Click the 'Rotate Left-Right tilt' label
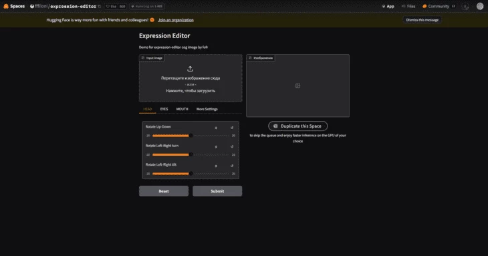Screen dimensions: 488x256 161,165
